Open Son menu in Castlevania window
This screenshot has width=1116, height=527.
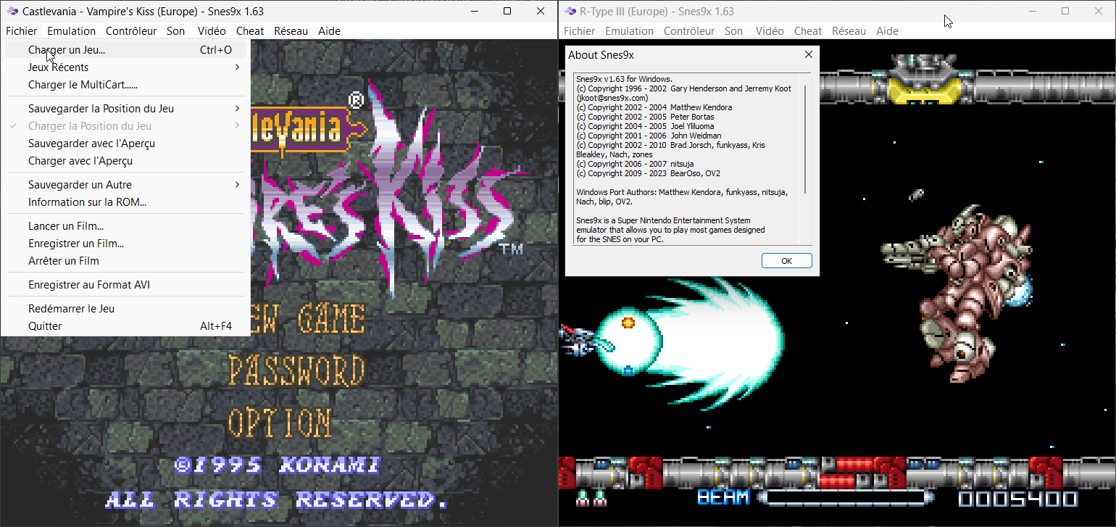pyautogui.click(x=175, y=31)
